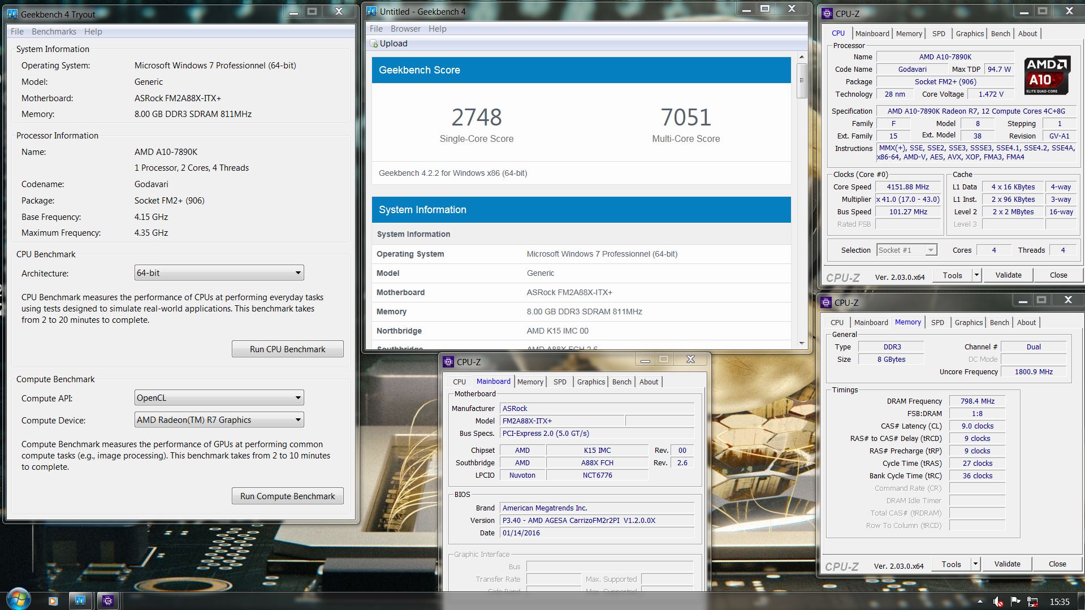Switch to CPU tab in Memory CPU-Z window
Viewport: 1085px width, 610px height.
(837, 323)
